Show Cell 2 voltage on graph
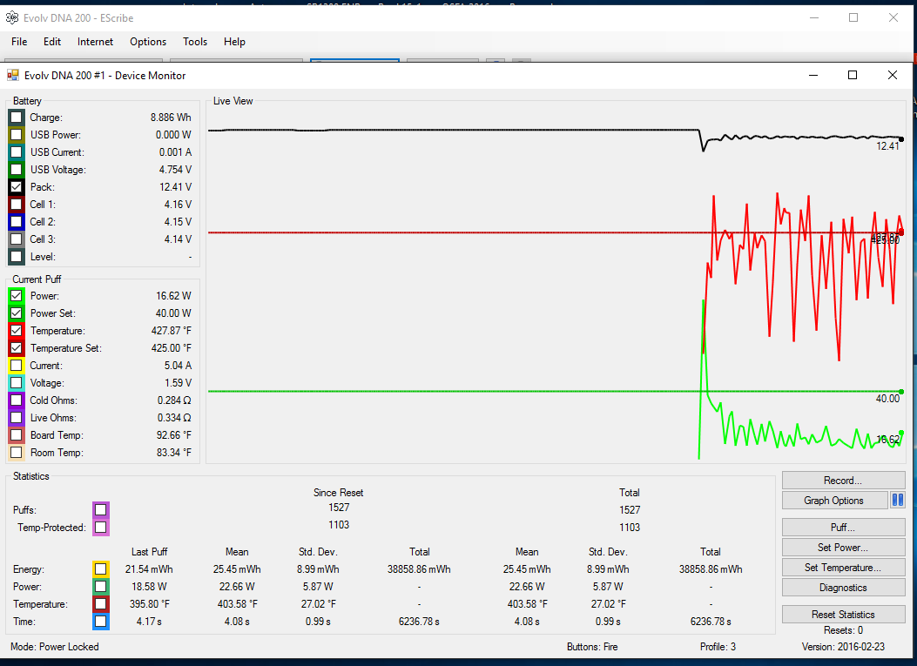This screenshot has width=917, height=666. pos(17,222)
